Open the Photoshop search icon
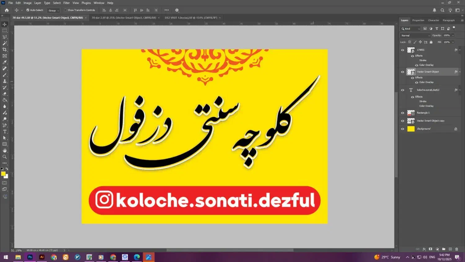This screenshot has width=465, height=262. (x=442, y=10)
